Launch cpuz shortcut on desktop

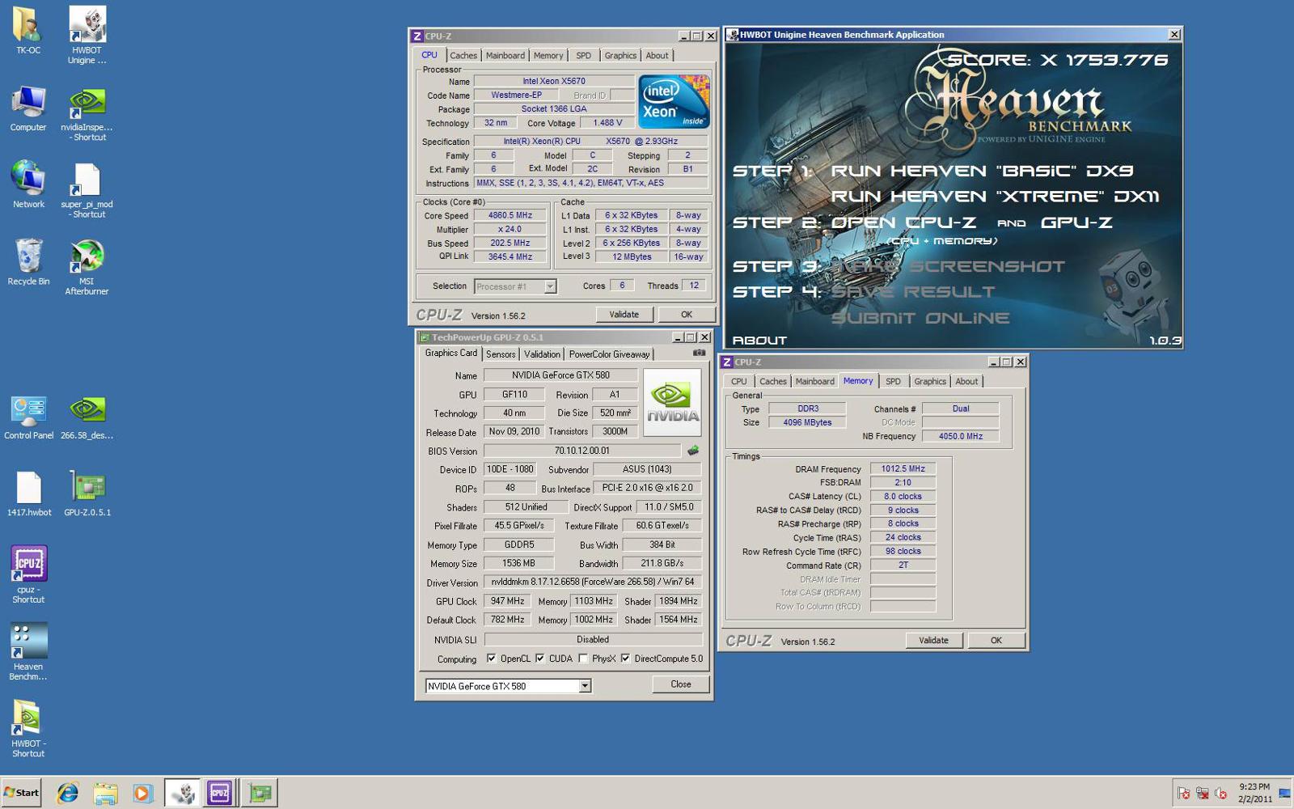28,574
